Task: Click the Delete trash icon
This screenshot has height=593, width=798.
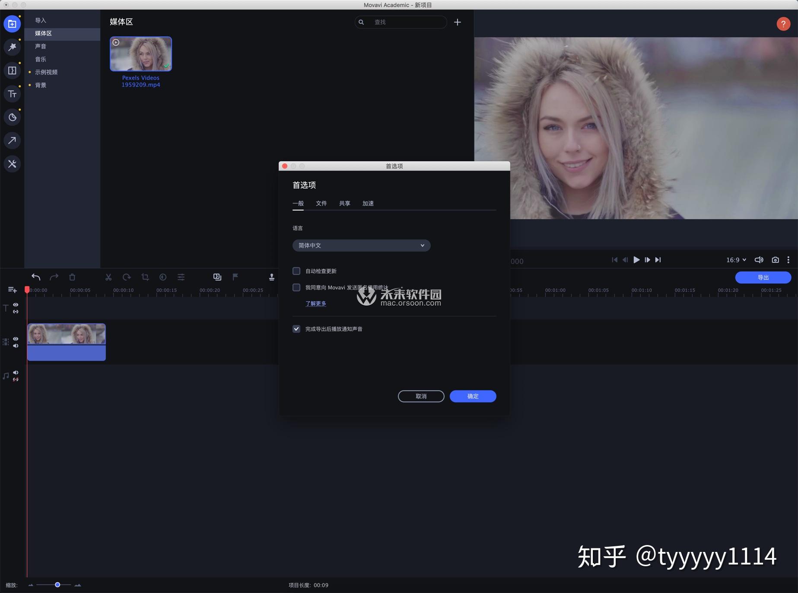Action: [72, 277]
